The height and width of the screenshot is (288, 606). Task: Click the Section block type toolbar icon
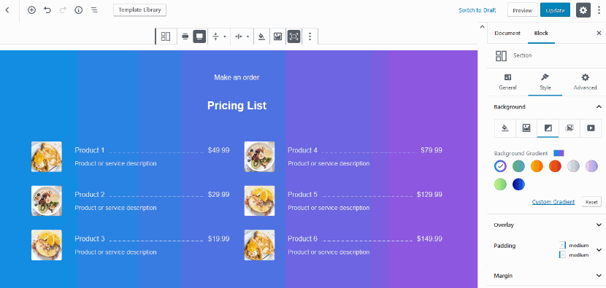pos(166,36)
